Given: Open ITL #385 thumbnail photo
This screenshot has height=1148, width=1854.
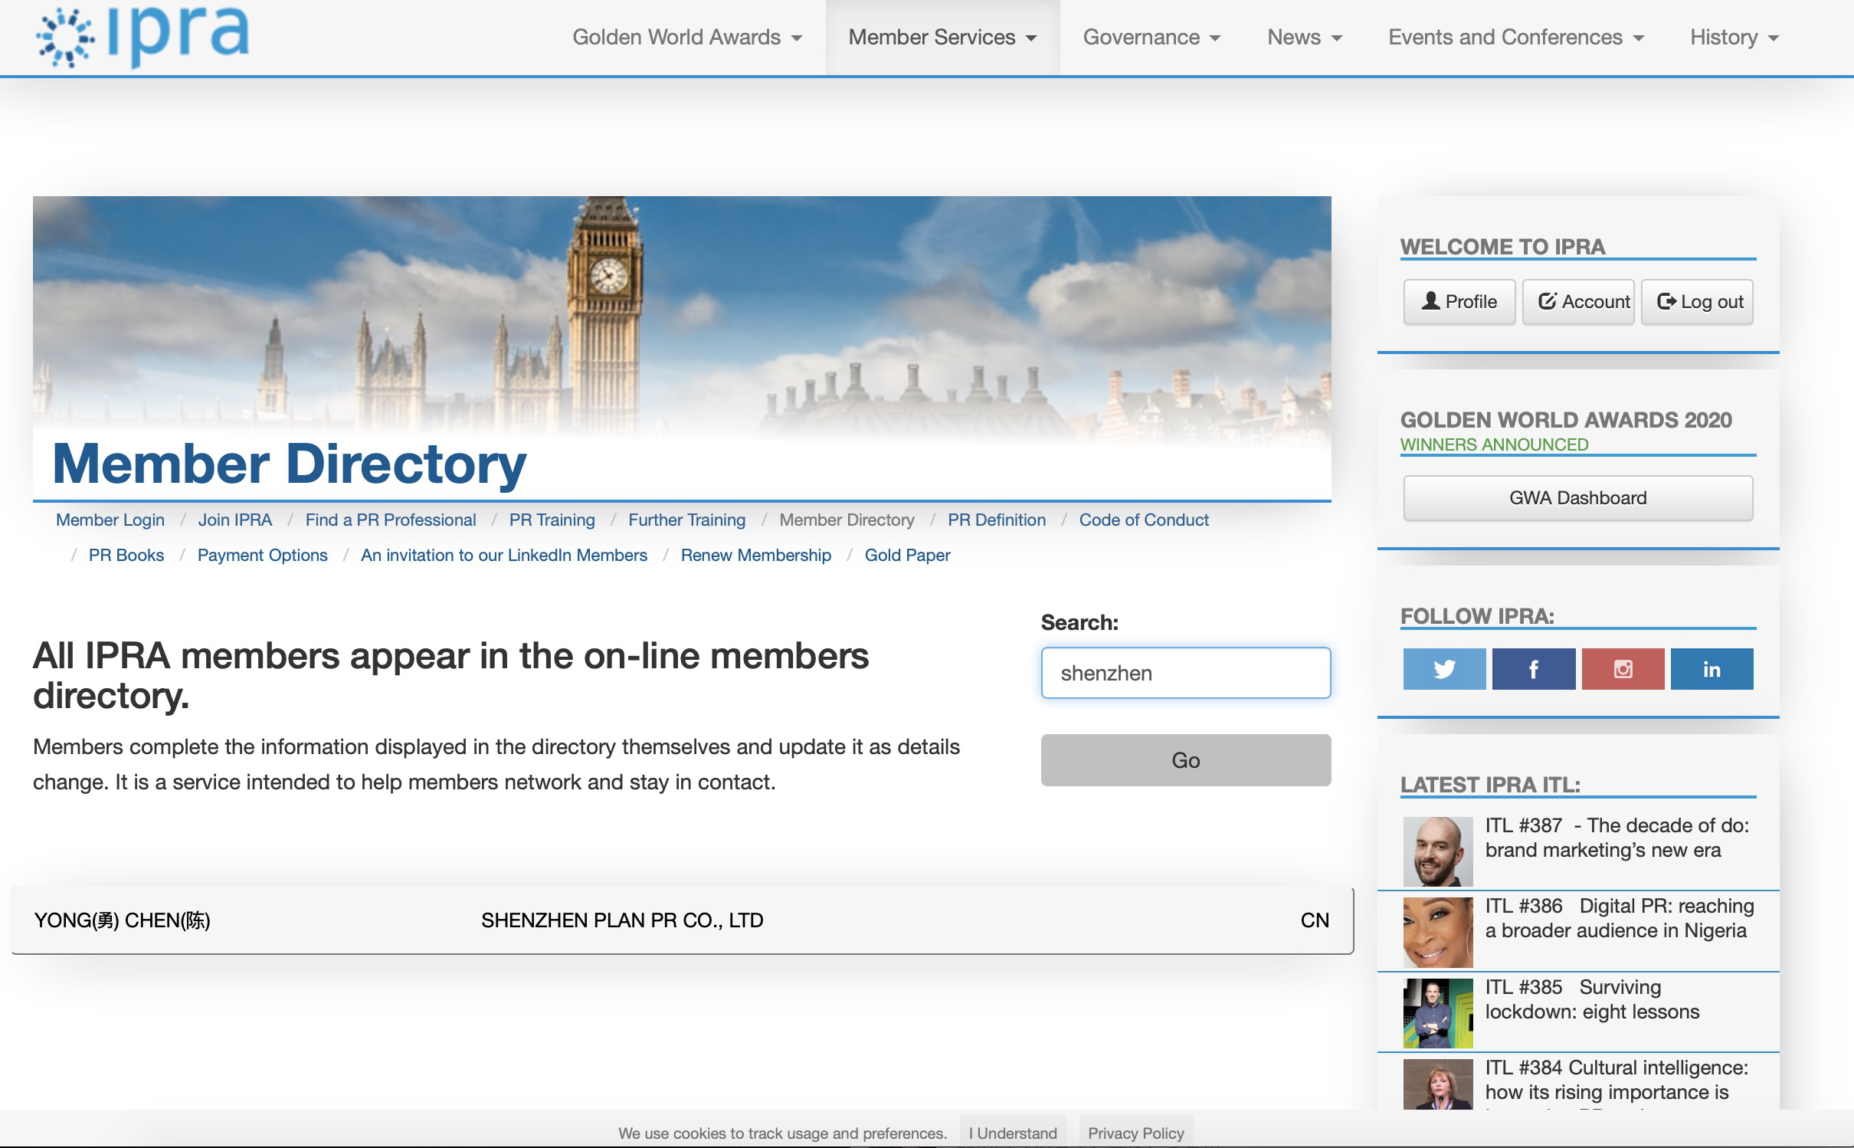Looking at the screenshot, I should (x=1438, y=1013).
